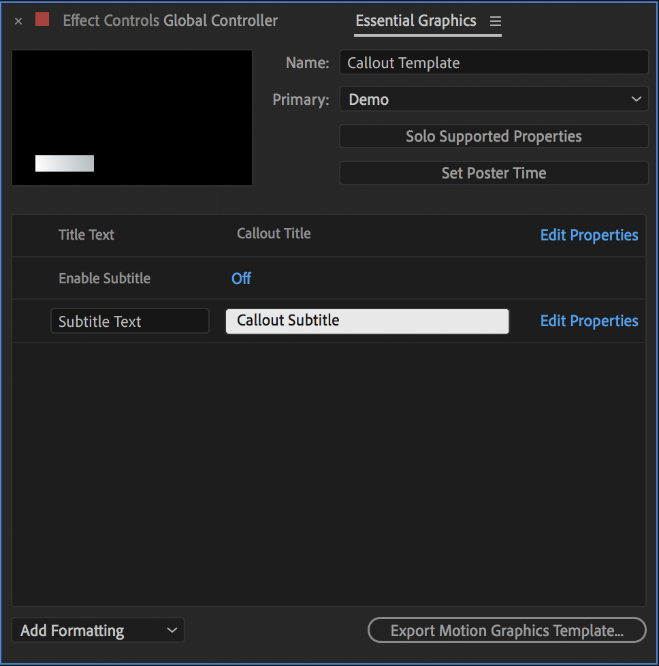Click Solo Supported Properties button
659x666 pixels.
pyautogui.click(x=494, y=136)
